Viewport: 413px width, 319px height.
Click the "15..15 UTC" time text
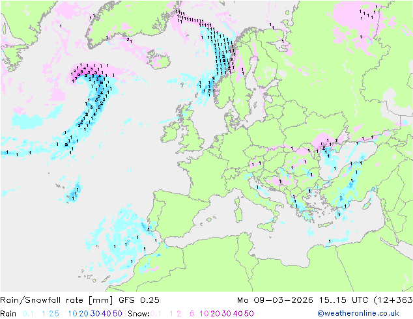point(343,300)
